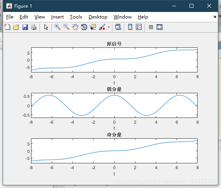Click the title 原信号 of top plot
This screenshot has width=221, height=188.
(114, 44)
